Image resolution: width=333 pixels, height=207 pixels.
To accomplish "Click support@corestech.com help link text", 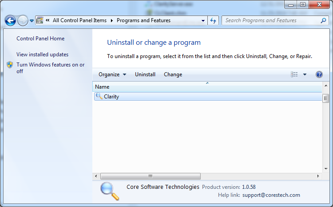I will (271, 195).
